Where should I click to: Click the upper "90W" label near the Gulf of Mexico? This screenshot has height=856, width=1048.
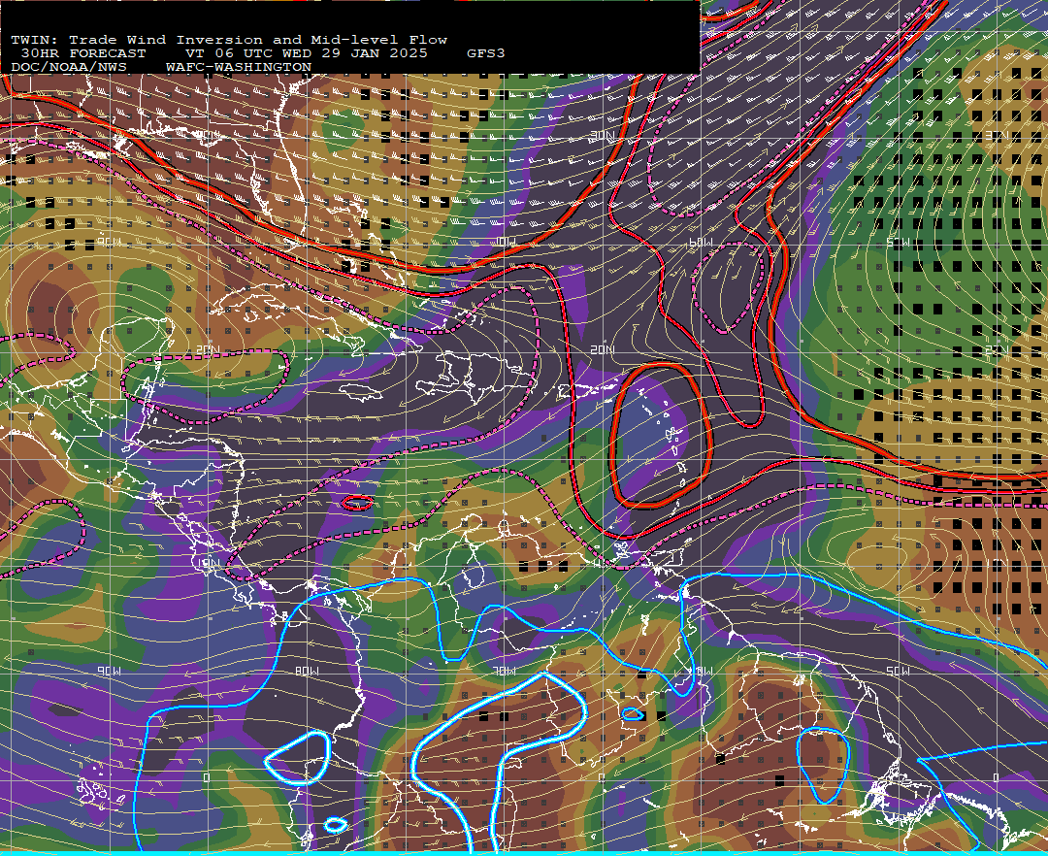click(x=109, y=242)
